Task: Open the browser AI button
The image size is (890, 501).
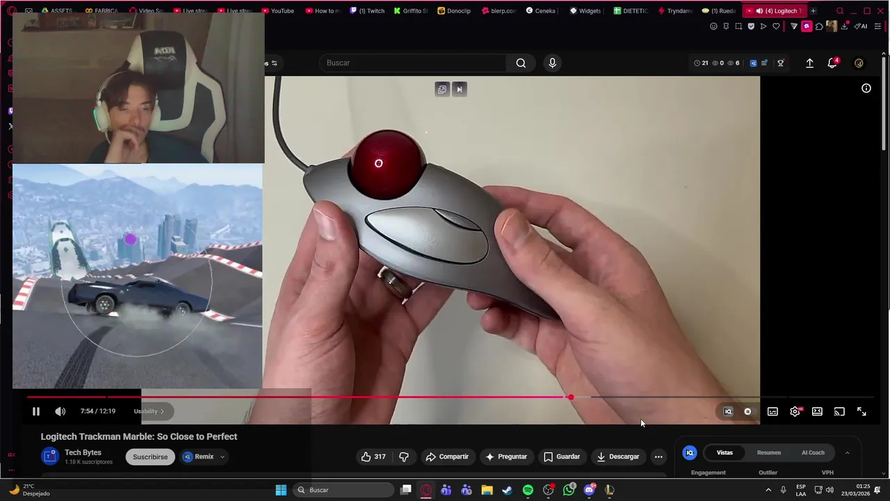Action: point(861,26)
